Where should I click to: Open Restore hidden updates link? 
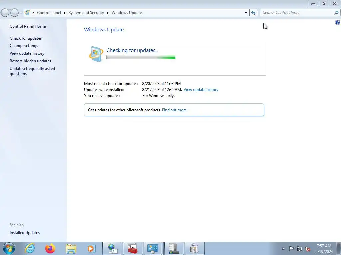(30, 61)
